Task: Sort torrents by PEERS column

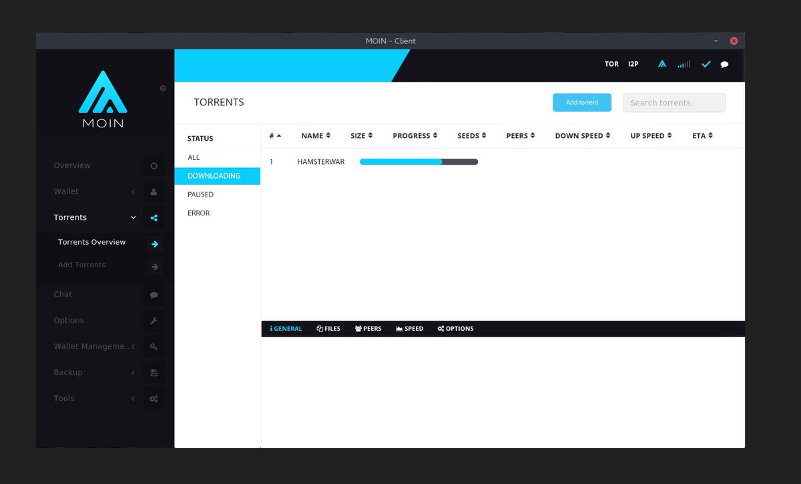Action: (521, 136)
